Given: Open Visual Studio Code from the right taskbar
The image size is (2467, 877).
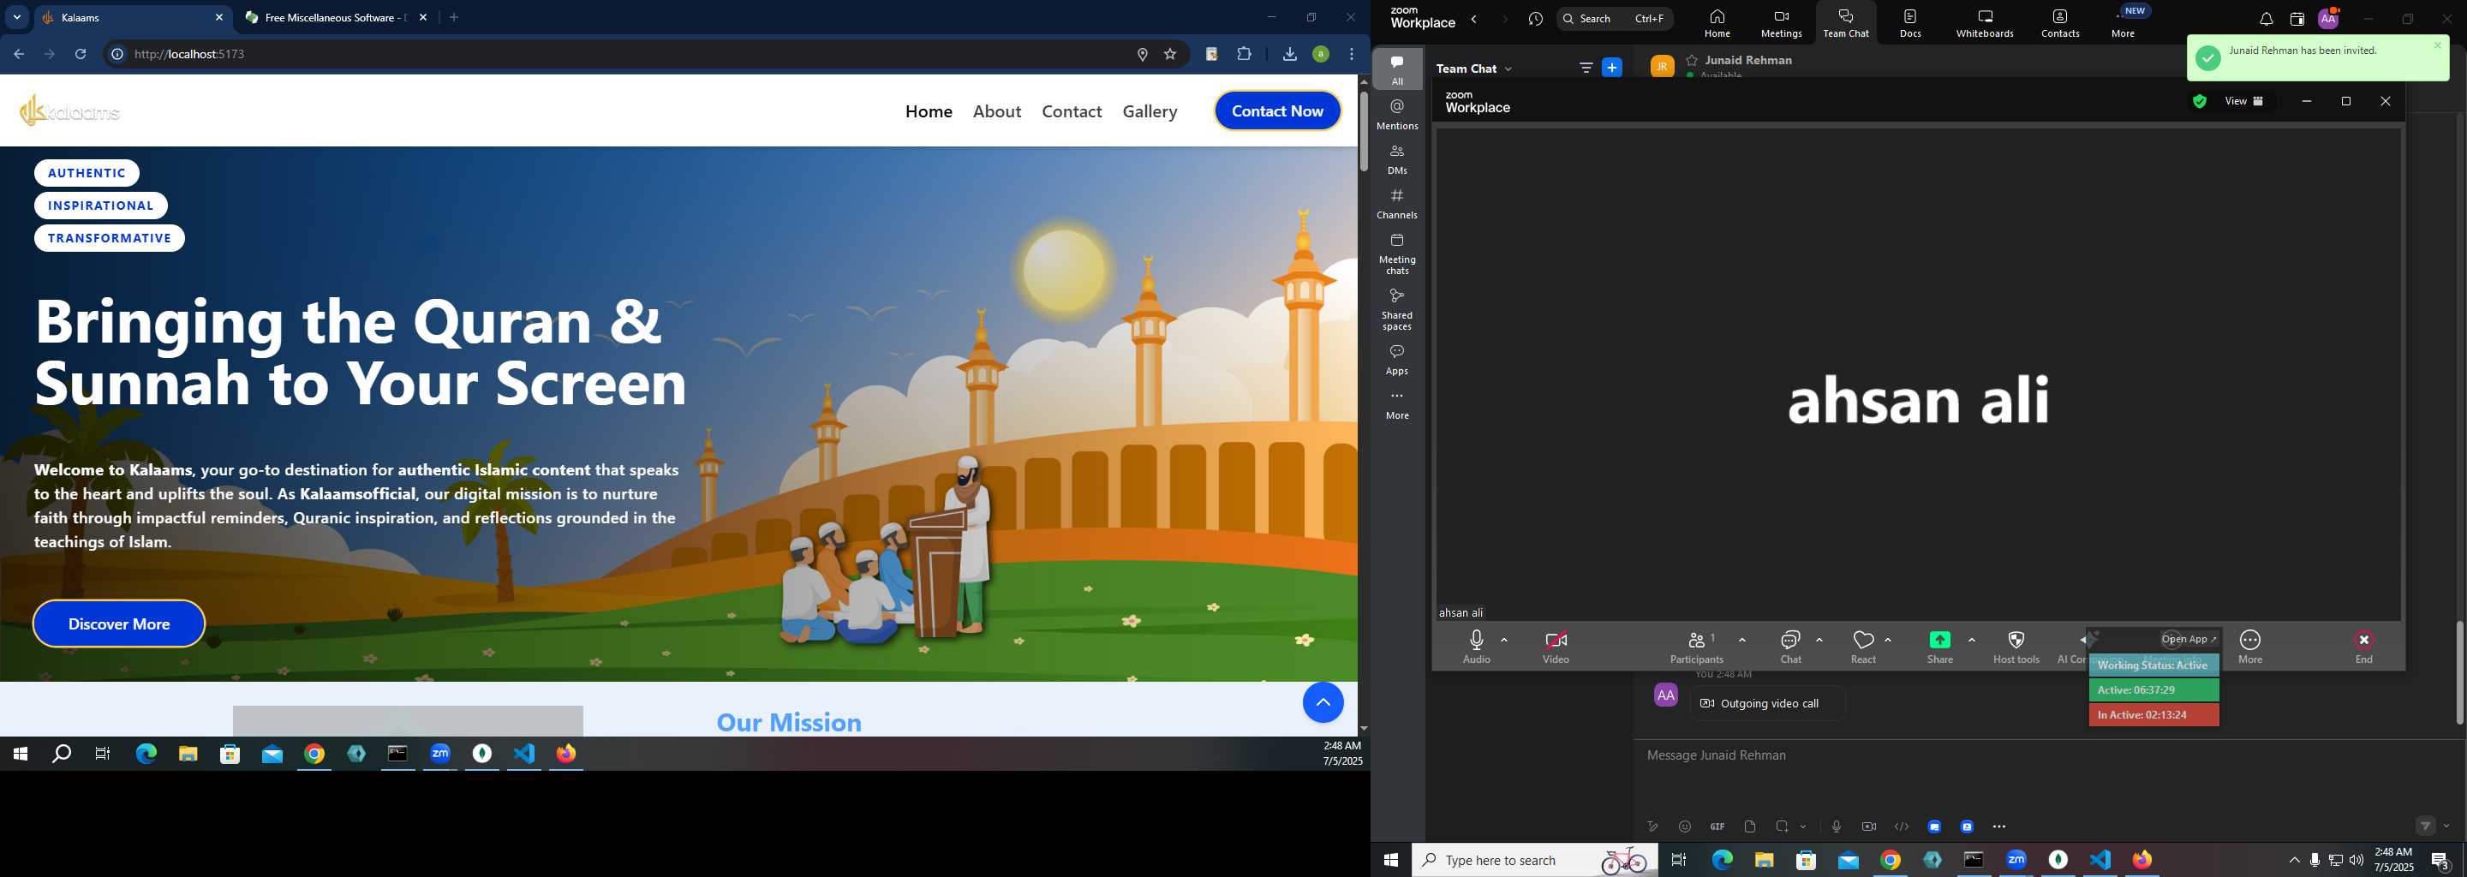Looking at the screenshot, I should (x=2100, y=860).
